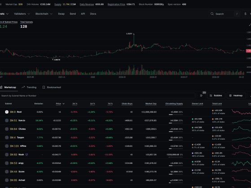
Task: Click the Bookmarked bookmark icon
Action: 43,87
